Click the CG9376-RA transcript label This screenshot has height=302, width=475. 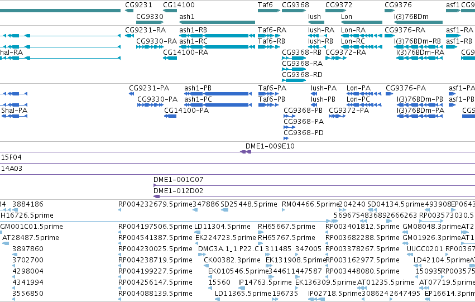(x=405, y=30)
